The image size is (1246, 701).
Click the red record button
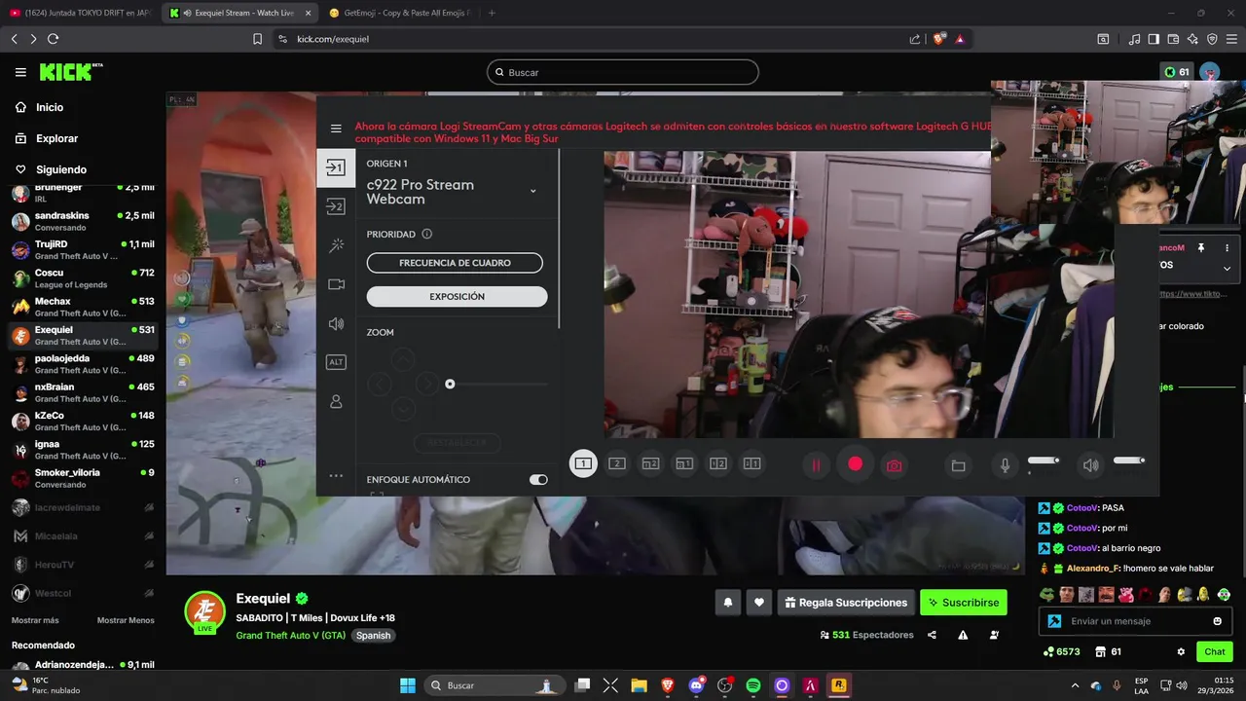(x=855, y=464)
